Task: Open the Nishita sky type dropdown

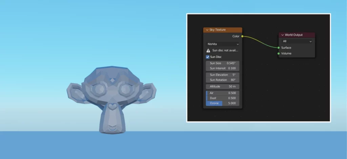Action: [x=223, y=44]
